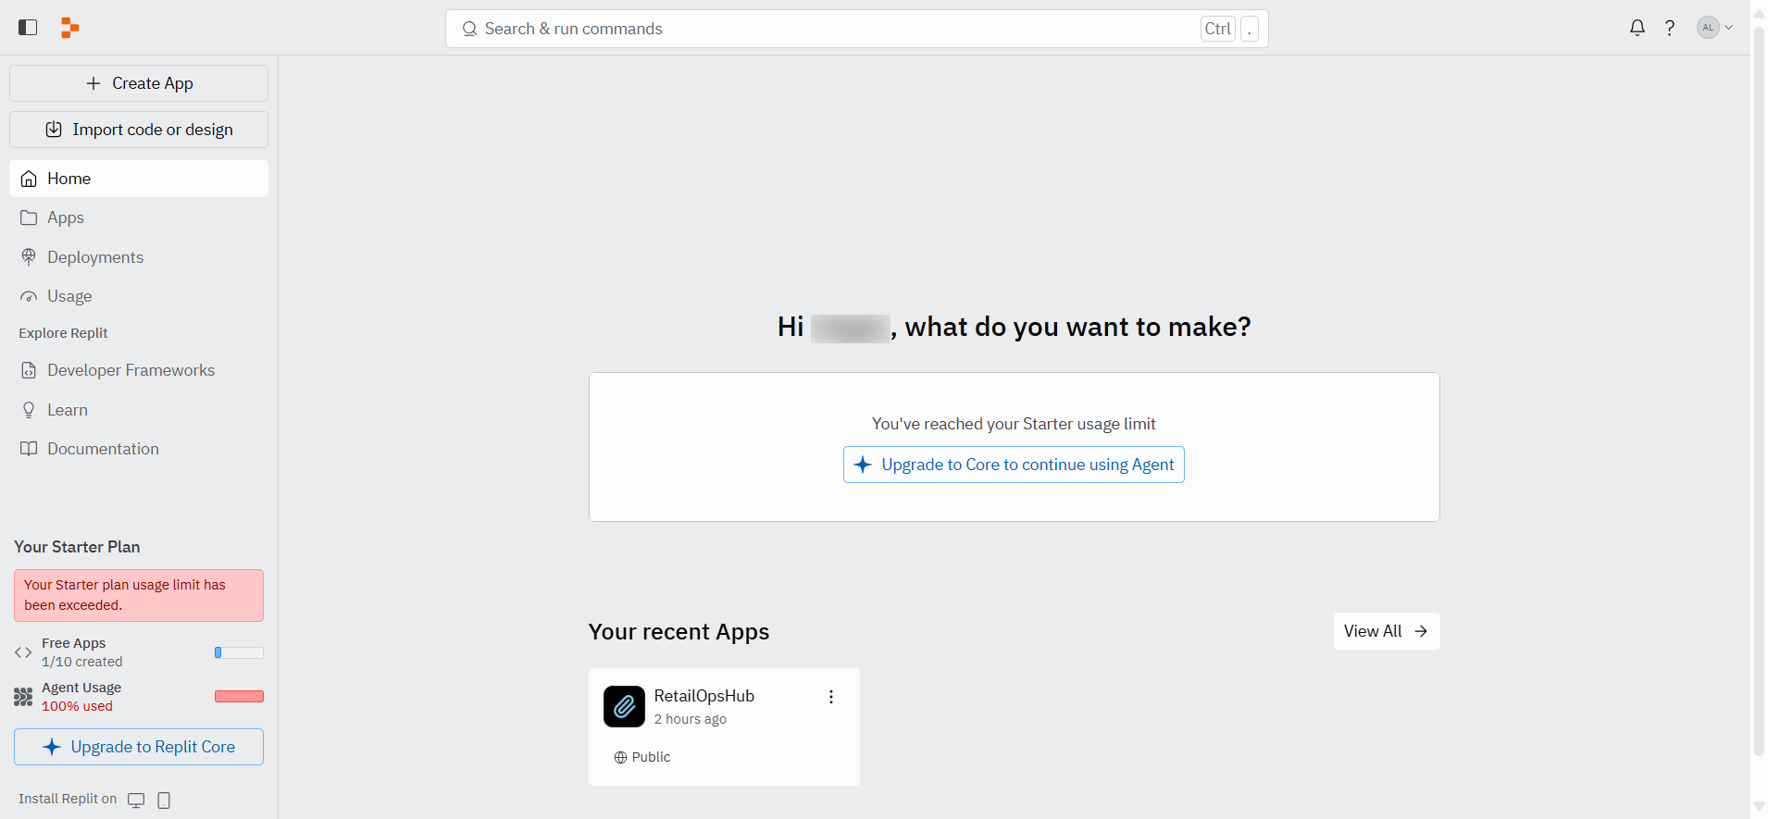The width and height of the screenshot is (1768, 819).
Task: Click the Apps folder icon
Action: 29,217
